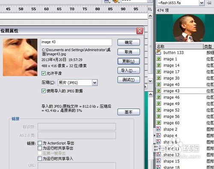Select 'image 52' name text in library
This screenshot has width=214, height=169.
click(x=171, y=110)
